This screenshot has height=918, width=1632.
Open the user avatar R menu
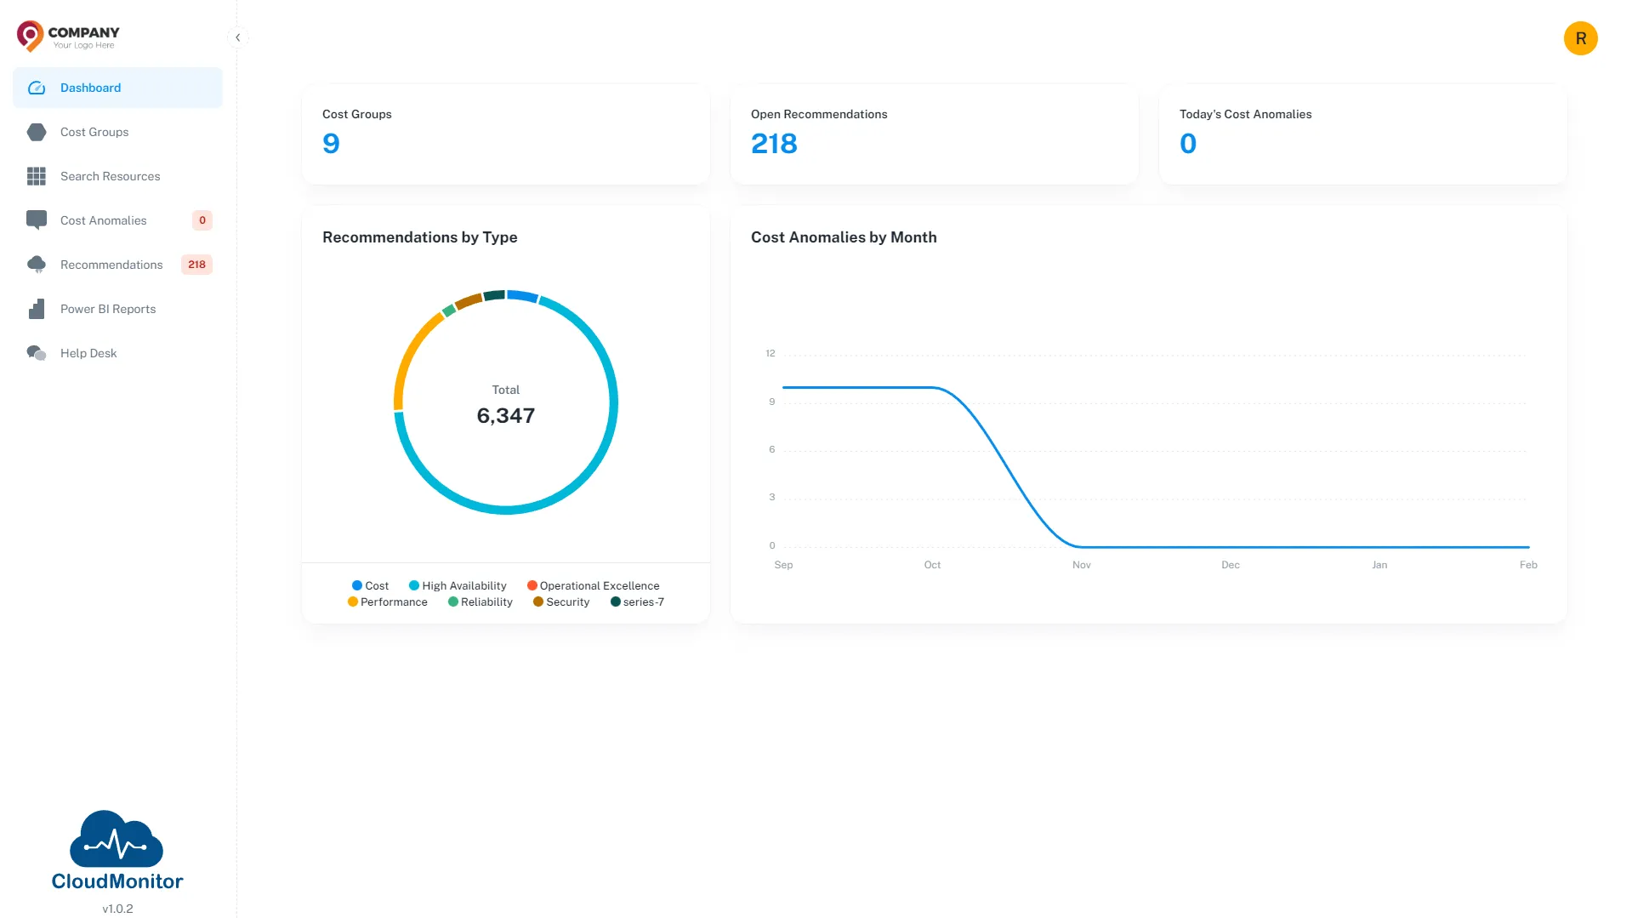1580,38
